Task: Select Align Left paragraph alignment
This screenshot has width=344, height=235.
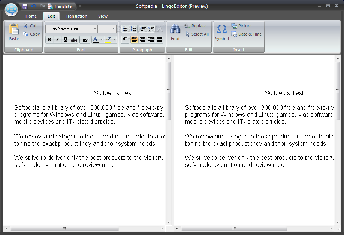Action: click(x=135, y=40)
